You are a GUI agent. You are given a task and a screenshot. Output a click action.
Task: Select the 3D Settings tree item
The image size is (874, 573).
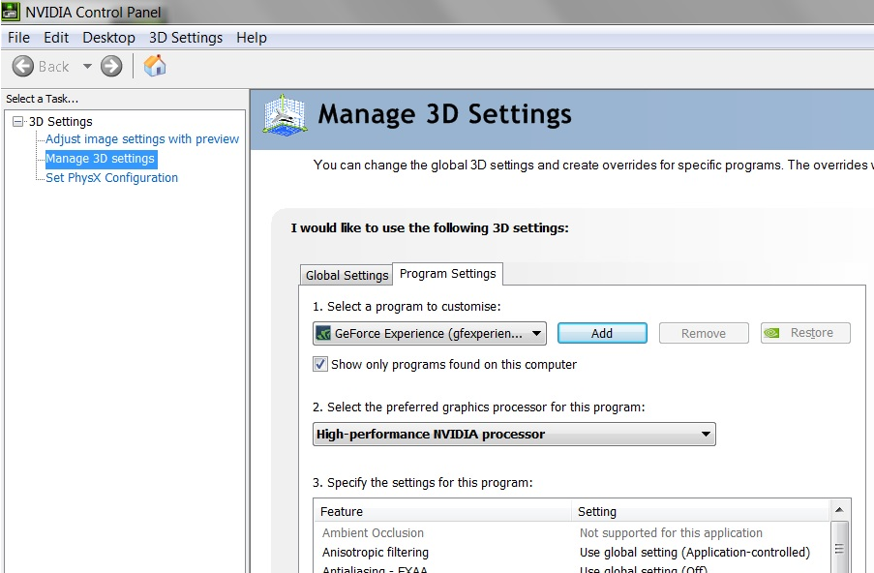[x=60, y=122]
